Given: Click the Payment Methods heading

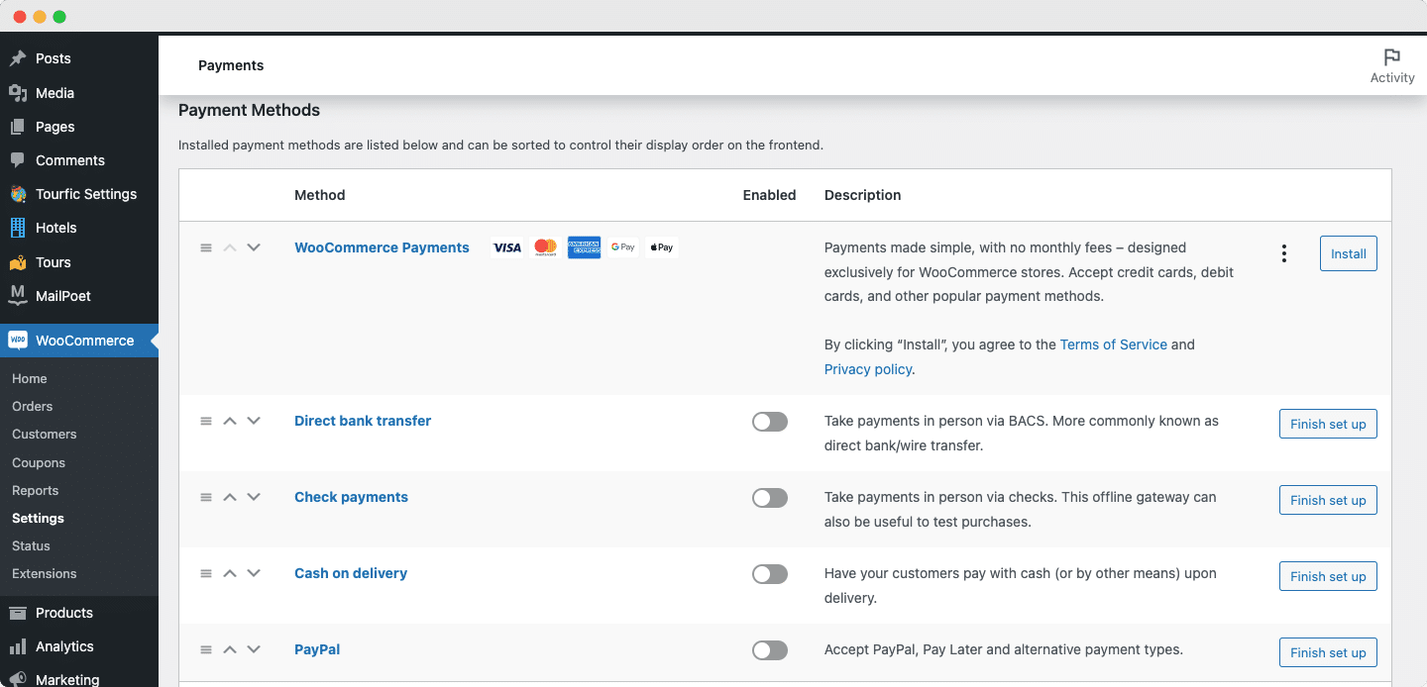Looking at the screenshot, I should [250, 110].
